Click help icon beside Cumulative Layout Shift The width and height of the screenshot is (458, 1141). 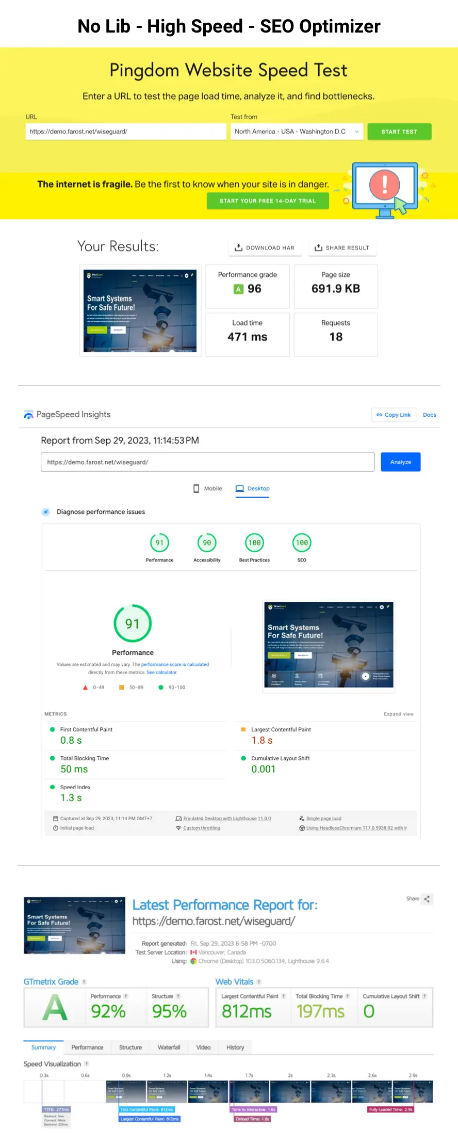[424, 996]
